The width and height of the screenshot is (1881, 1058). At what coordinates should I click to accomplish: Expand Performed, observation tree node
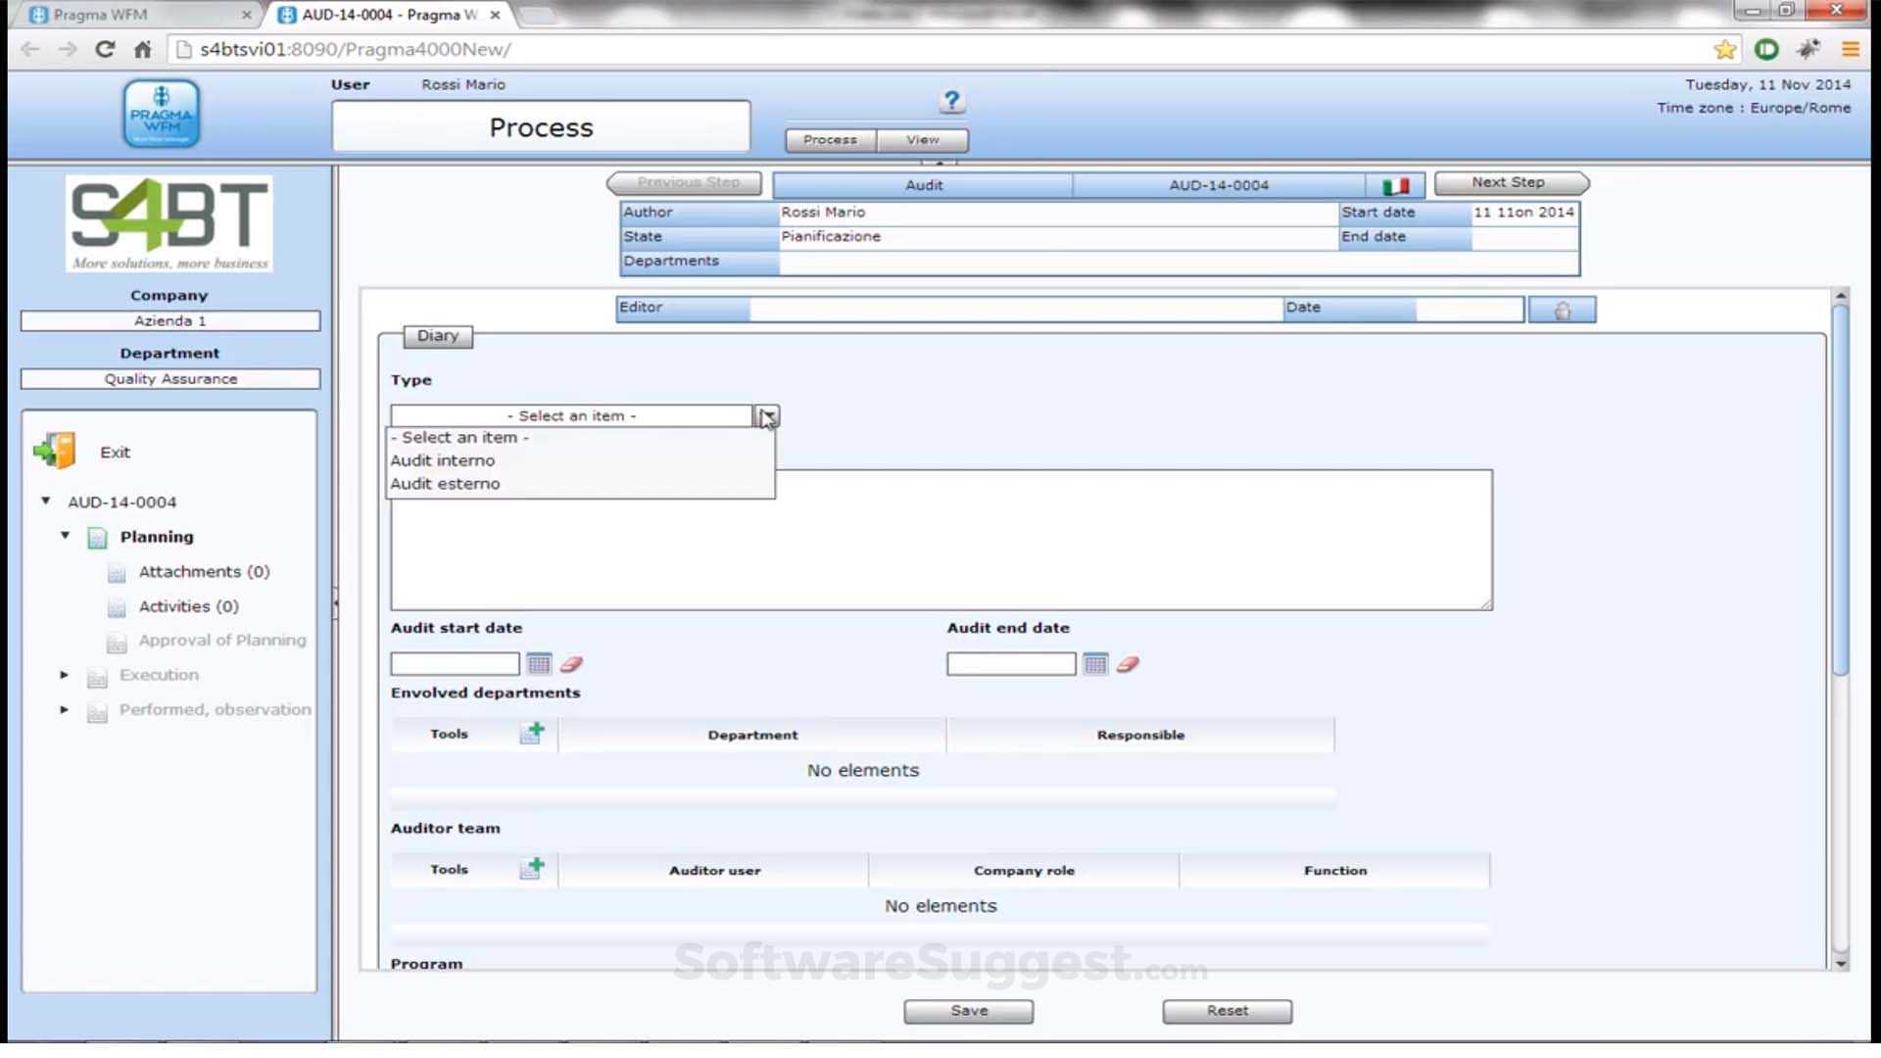click(x=64, y=709)
